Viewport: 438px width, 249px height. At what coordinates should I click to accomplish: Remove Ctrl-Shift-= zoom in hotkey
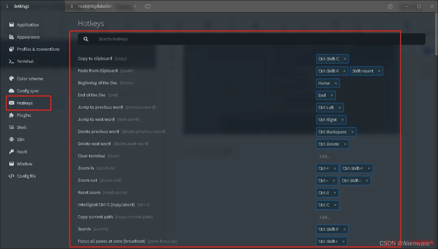pos(369,168)
